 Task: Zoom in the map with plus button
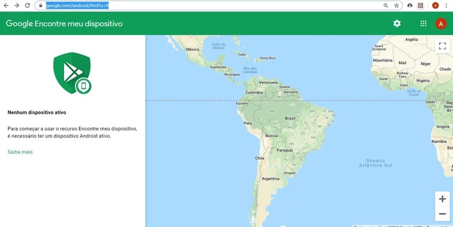pos(442,199)
